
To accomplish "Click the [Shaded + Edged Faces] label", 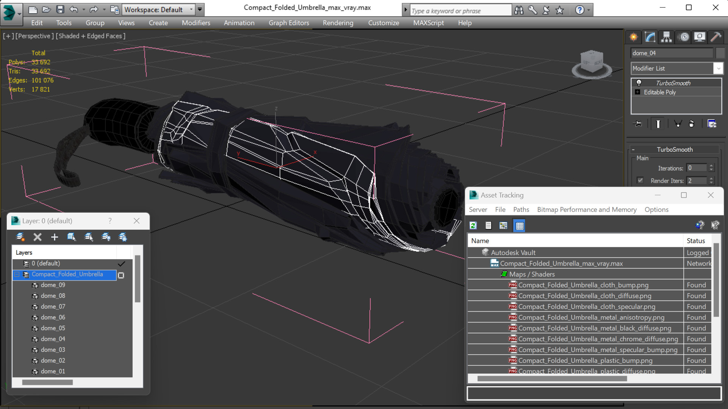I will click(x=90, y=36).
